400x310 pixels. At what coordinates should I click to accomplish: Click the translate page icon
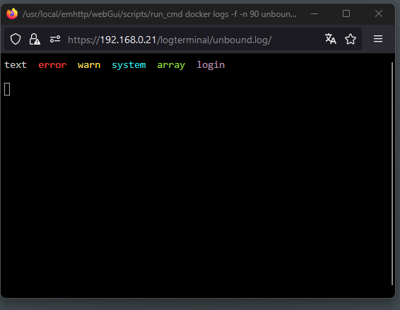tap(330, 39)
